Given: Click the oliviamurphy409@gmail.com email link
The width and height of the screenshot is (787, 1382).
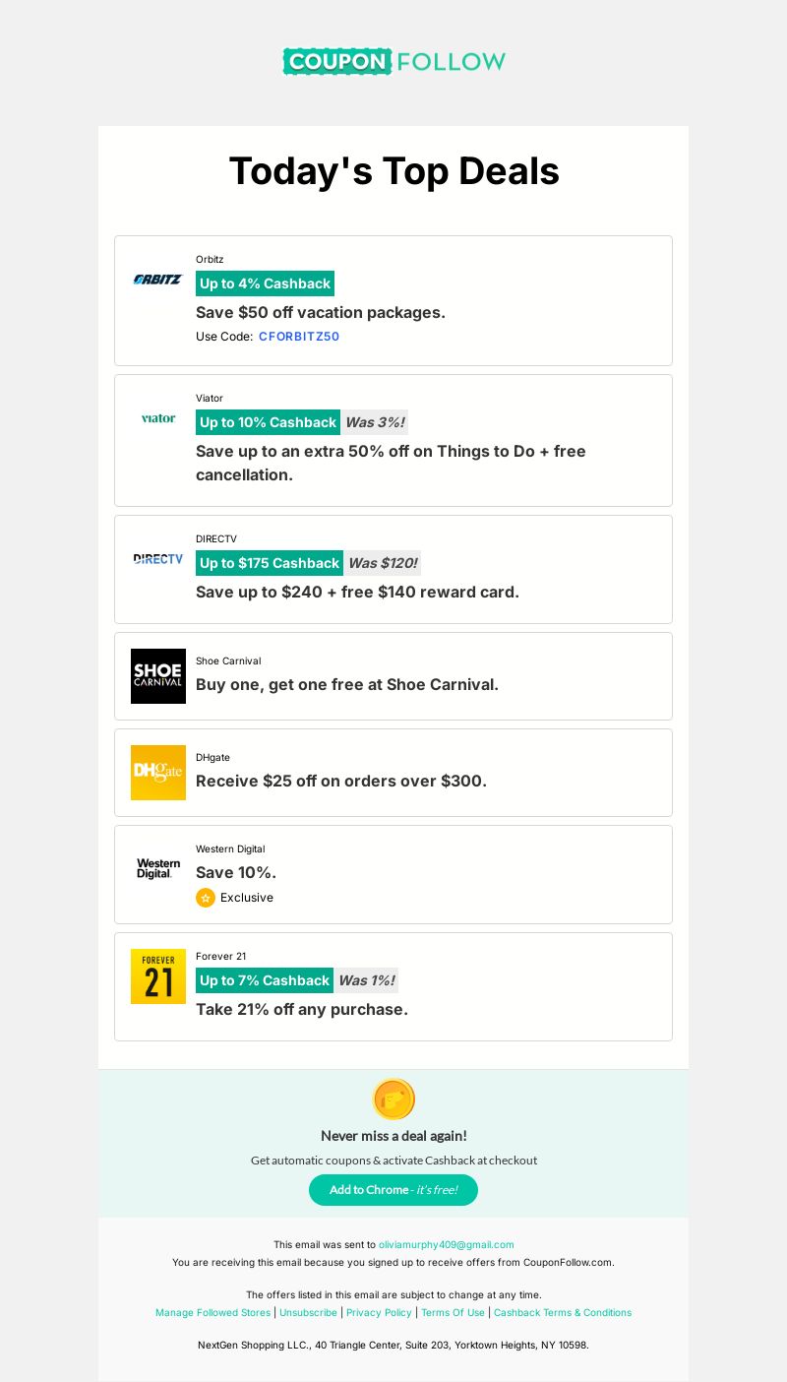Looking at the screenshot, I should (x=447, y=1245).
